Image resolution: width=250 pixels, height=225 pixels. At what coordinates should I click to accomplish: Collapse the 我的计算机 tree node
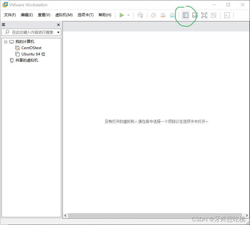[6, 42]
